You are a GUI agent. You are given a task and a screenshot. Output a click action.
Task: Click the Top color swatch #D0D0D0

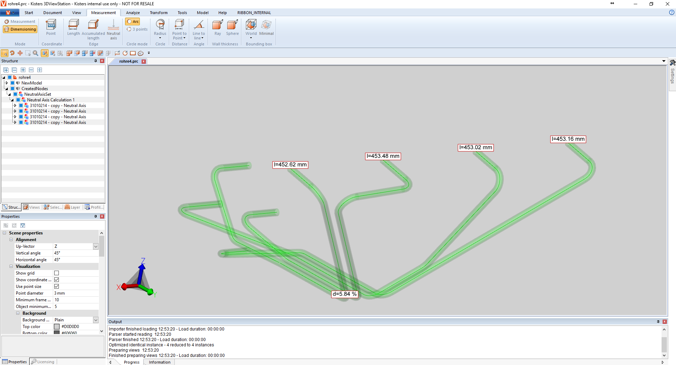point(57,327)
